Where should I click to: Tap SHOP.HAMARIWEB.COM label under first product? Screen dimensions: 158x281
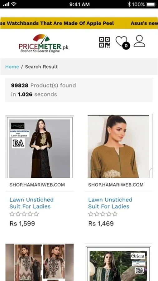pyautogui.click(x=37, y=185)
